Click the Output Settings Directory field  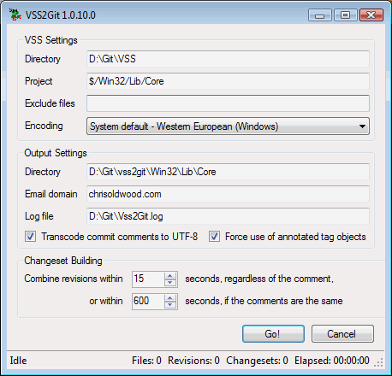pos(228,172)
